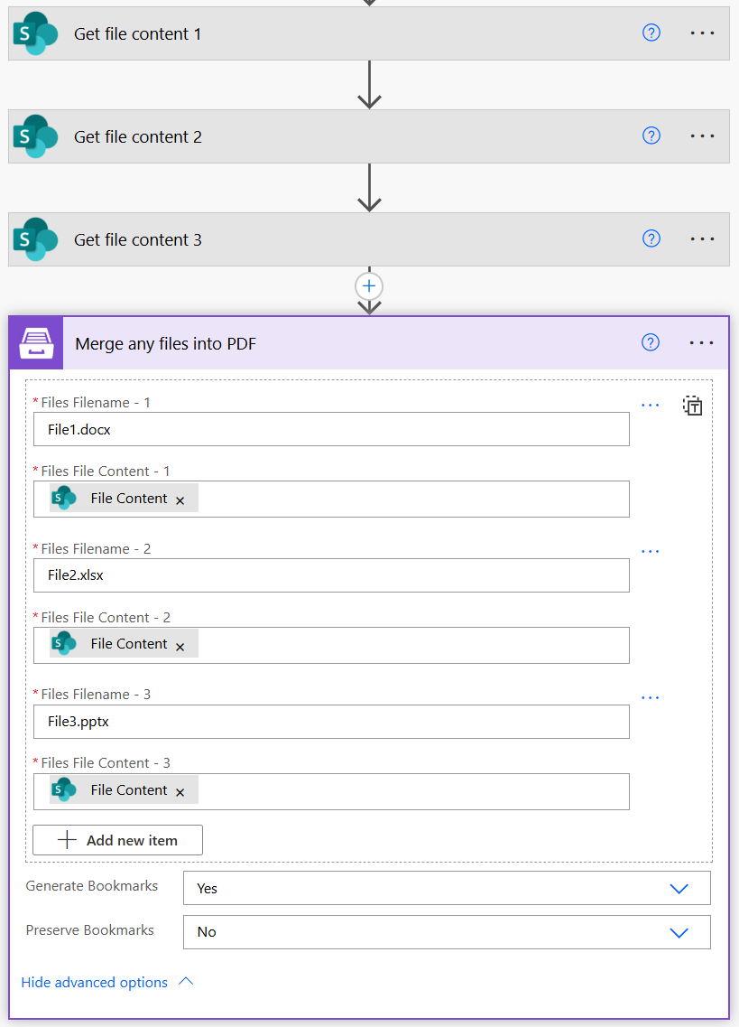Collapse with Hide advanced options link
This screenshot has height=1027, width=739.
coord(94,983)
